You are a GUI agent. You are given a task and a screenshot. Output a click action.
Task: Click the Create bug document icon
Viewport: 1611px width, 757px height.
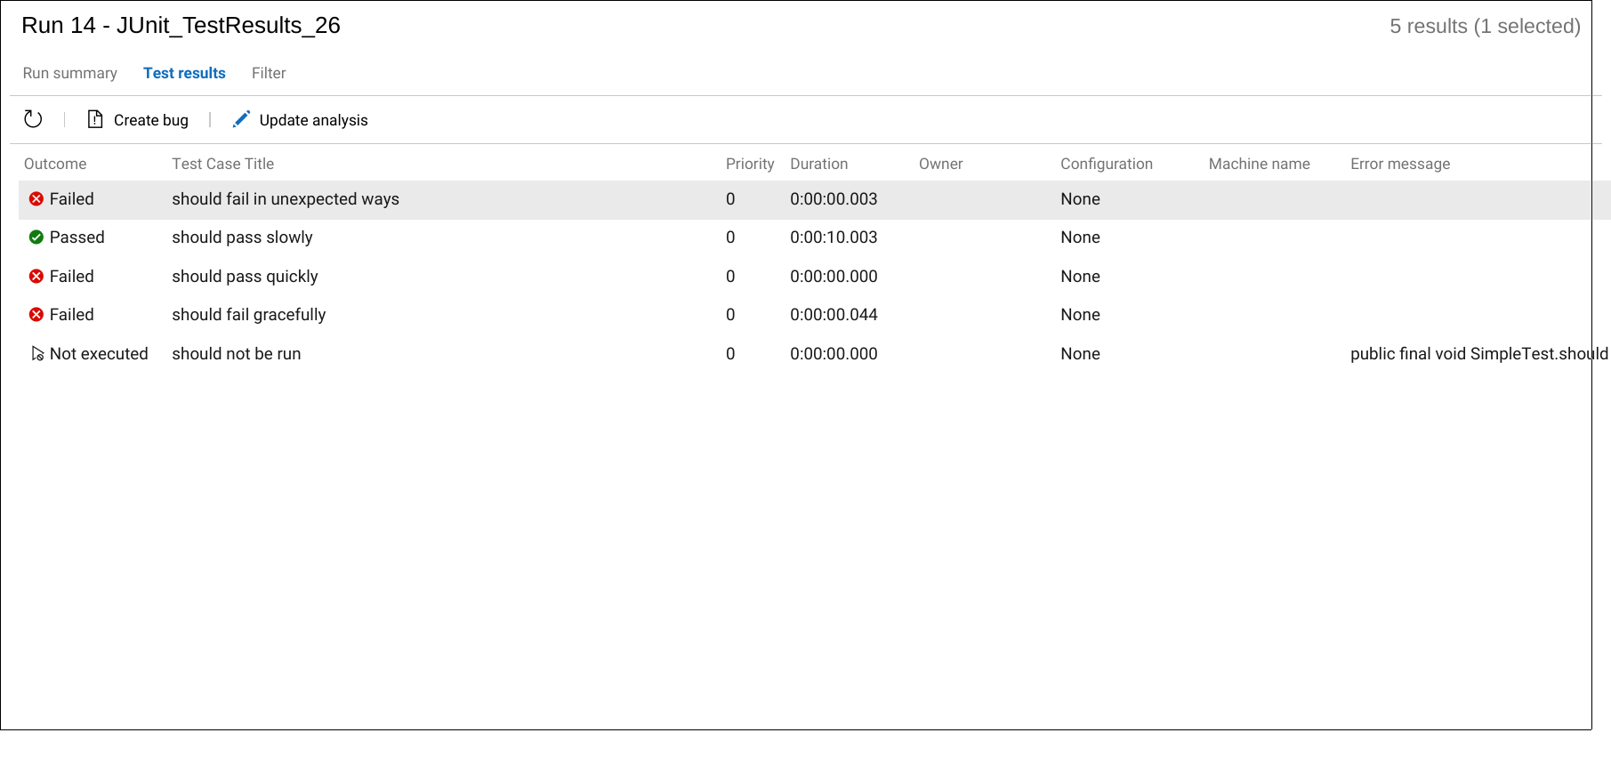pyautogui.click(x=95, y=119)
